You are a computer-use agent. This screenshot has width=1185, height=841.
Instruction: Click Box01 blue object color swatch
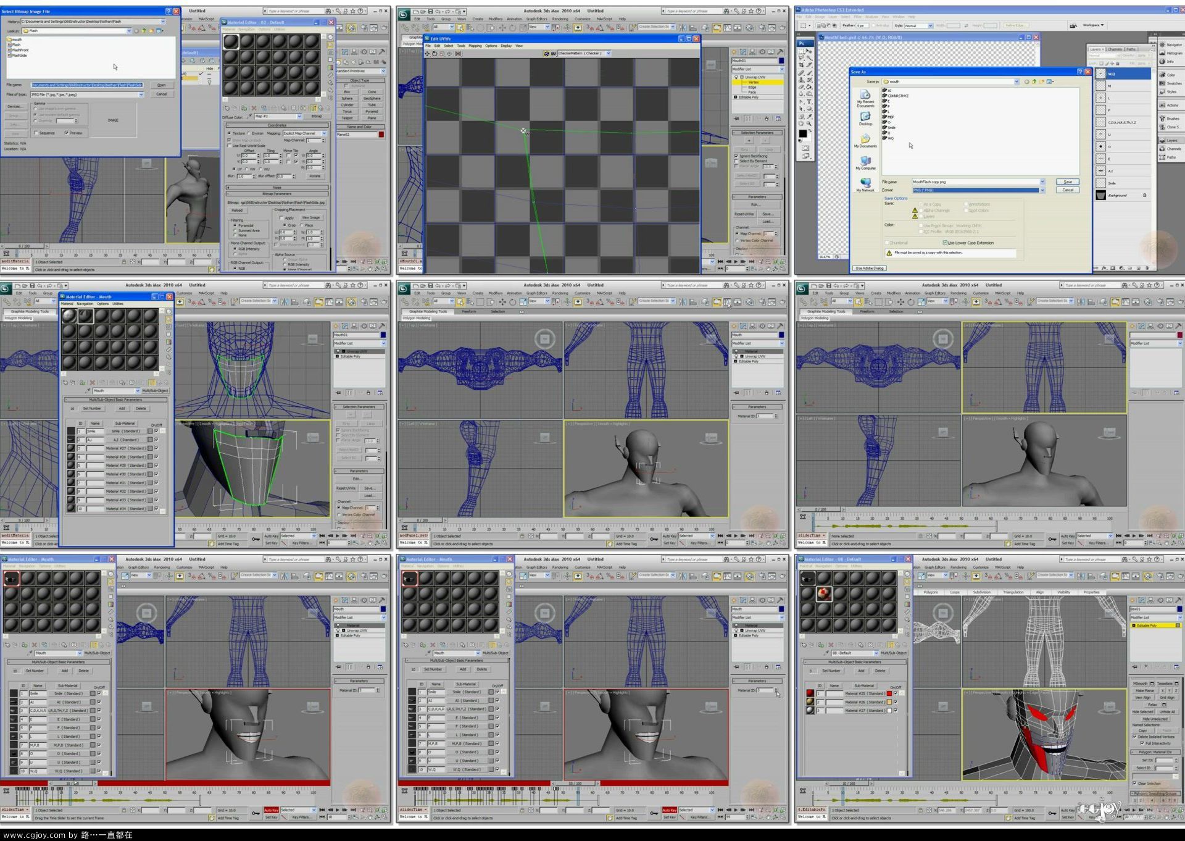click(x=1179, y=609)
